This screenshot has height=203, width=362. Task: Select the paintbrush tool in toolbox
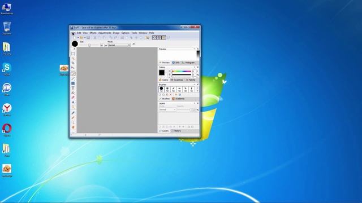click(x=73, y=74)
